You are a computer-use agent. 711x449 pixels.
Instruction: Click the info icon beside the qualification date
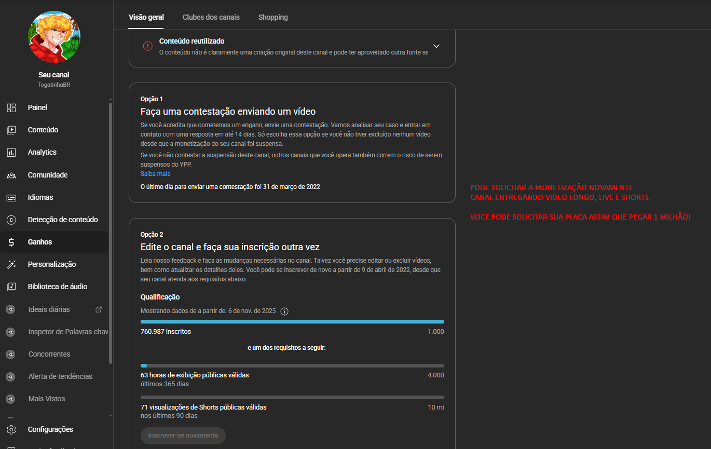click(x=284, y=311)
